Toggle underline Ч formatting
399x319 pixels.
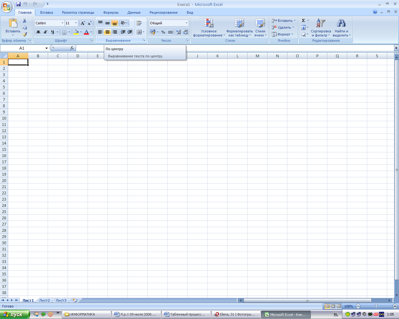(53, 32)
